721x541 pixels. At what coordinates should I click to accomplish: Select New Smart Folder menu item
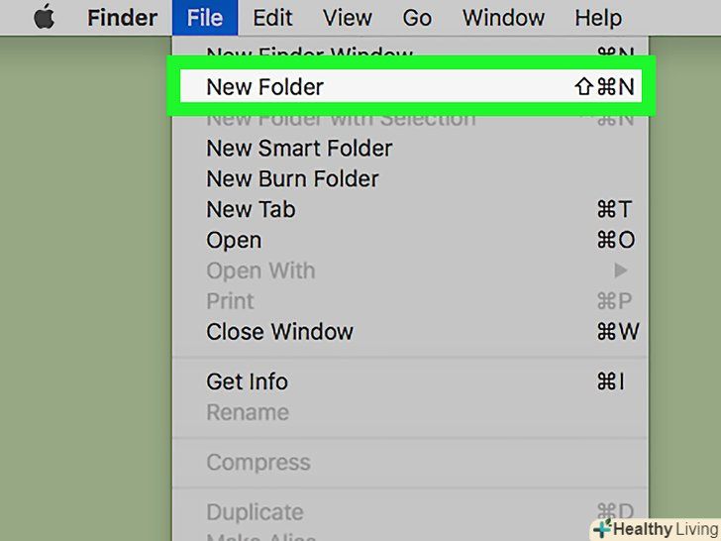(x=299, y=149)
